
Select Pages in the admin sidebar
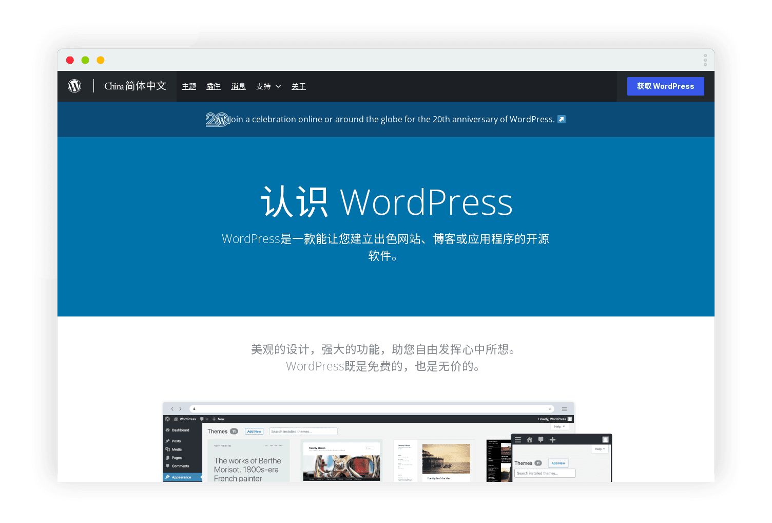[174, 458]
